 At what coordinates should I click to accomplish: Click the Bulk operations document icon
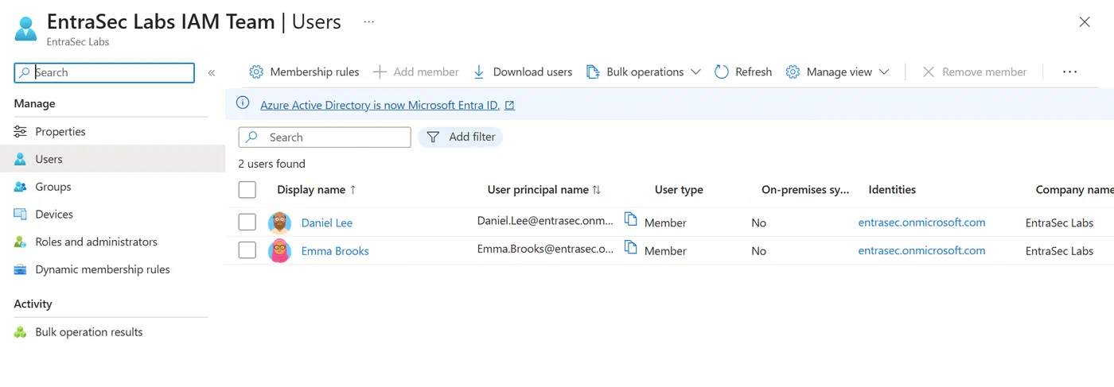tap(593, 72)
